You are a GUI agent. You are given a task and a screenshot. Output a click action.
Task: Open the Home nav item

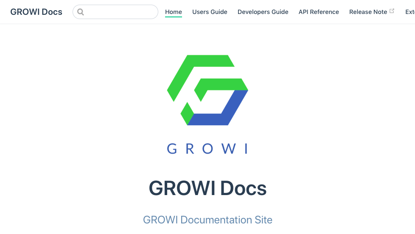[174, 12]
